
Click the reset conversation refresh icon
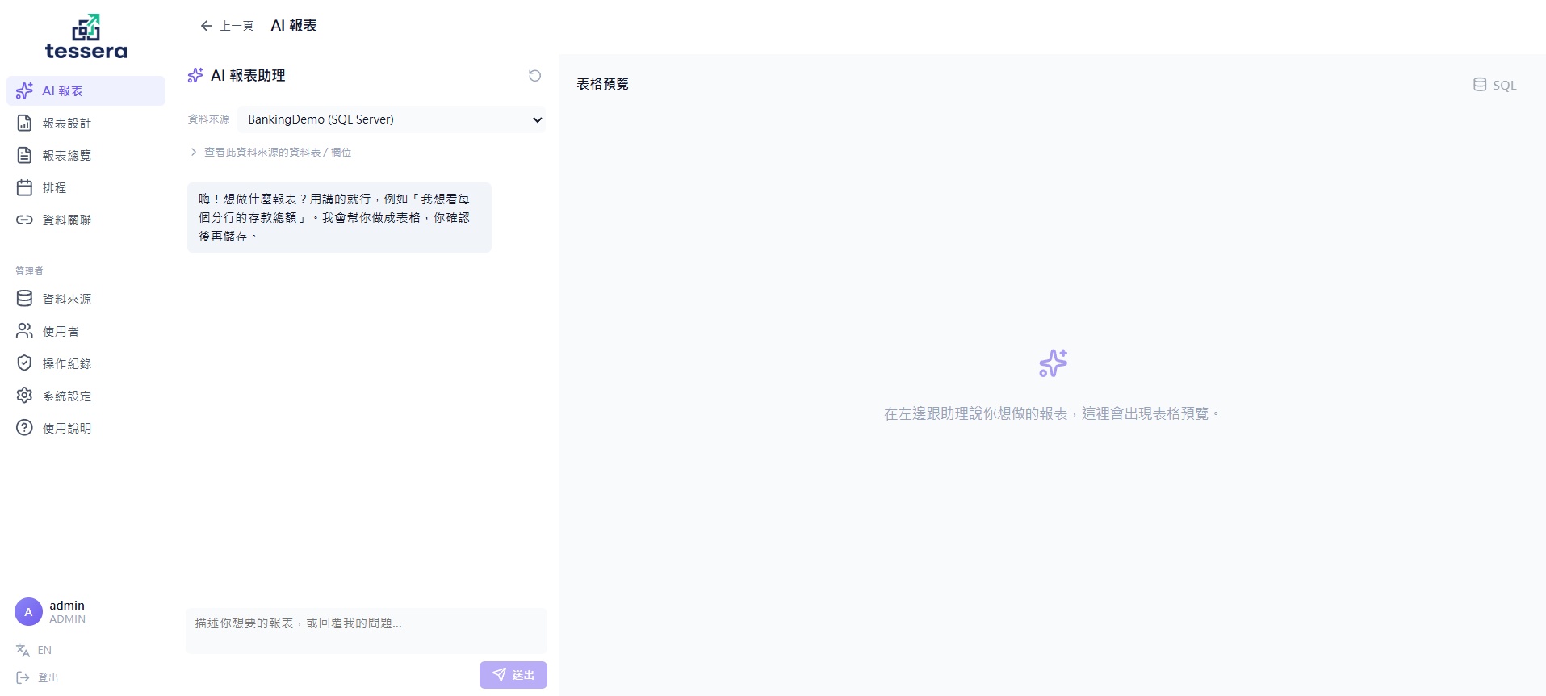534,76
